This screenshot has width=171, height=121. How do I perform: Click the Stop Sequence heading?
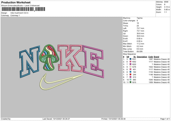(130, 54)
